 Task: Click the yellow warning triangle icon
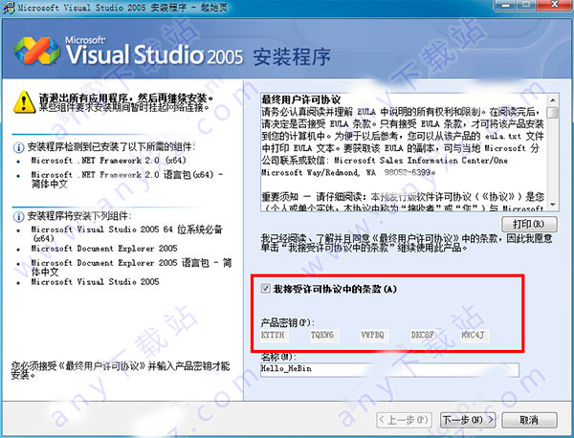24,101
